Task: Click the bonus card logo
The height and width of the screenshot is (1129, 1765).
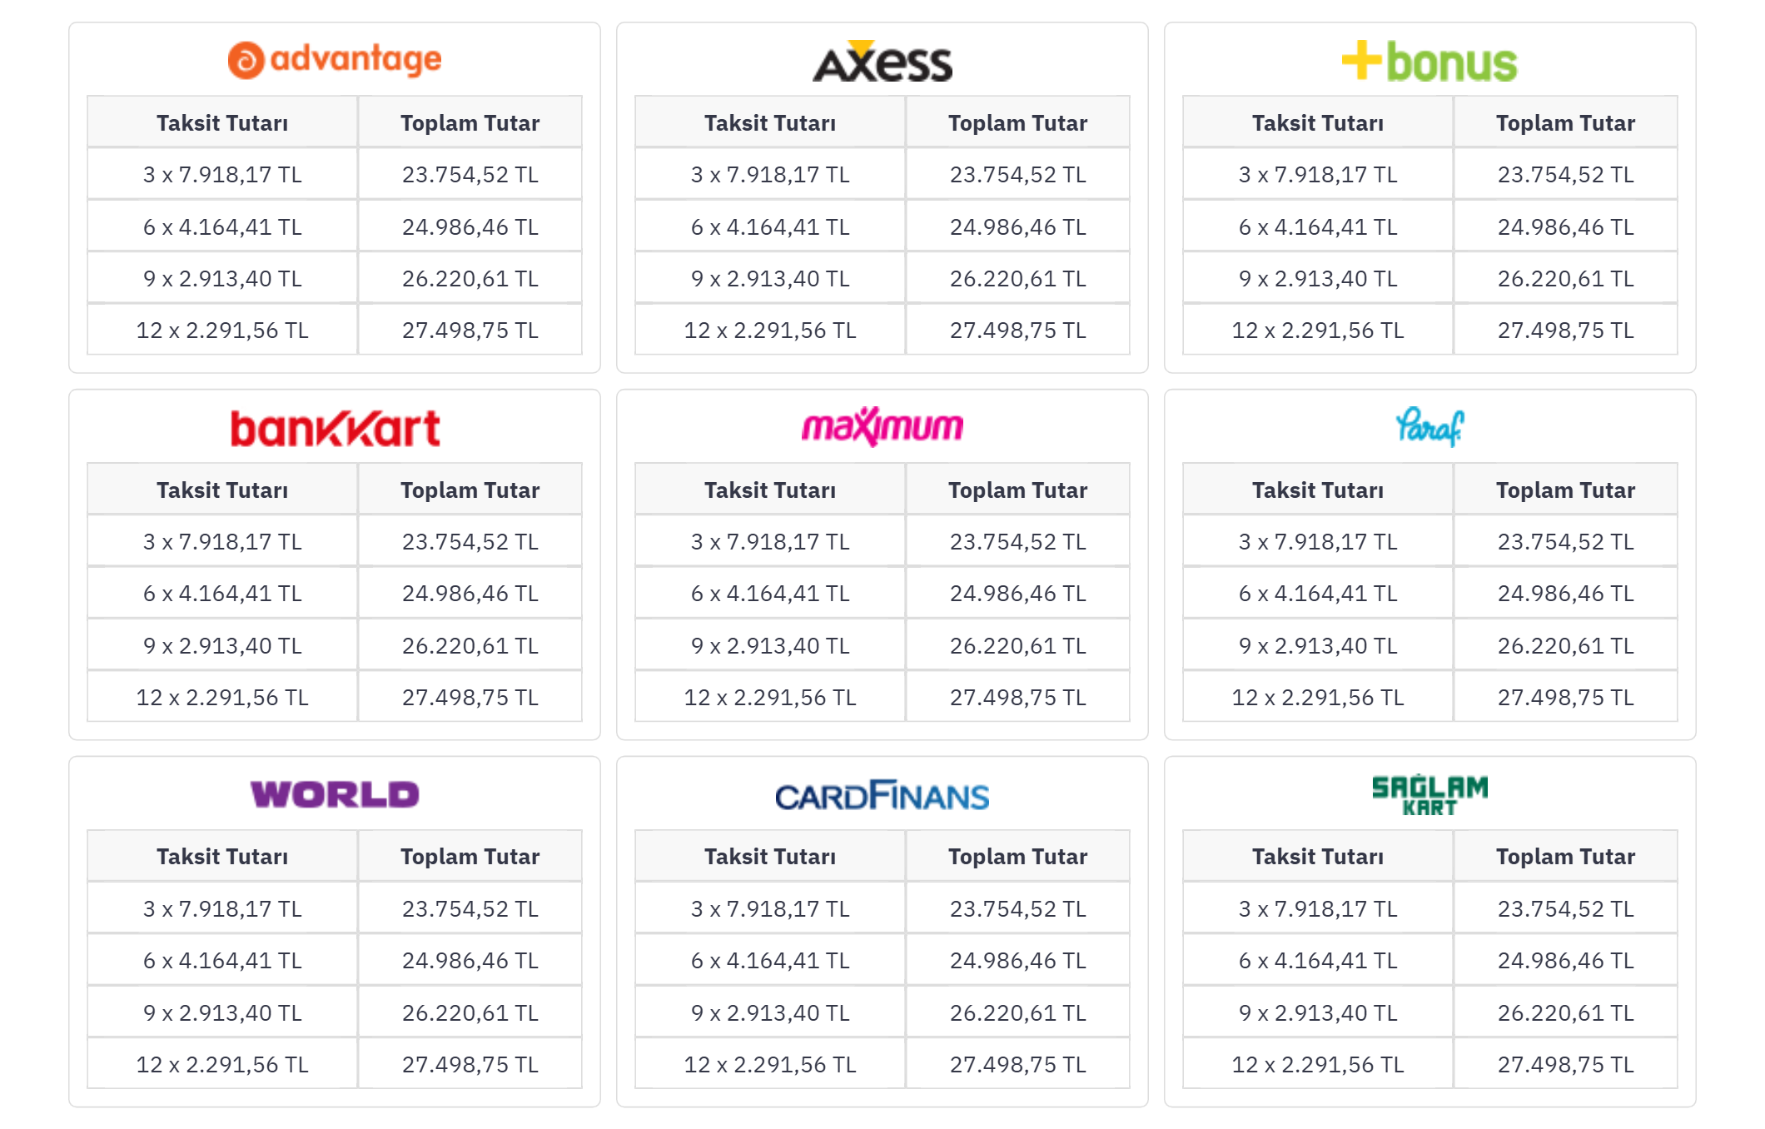Action: (1429, 62)
